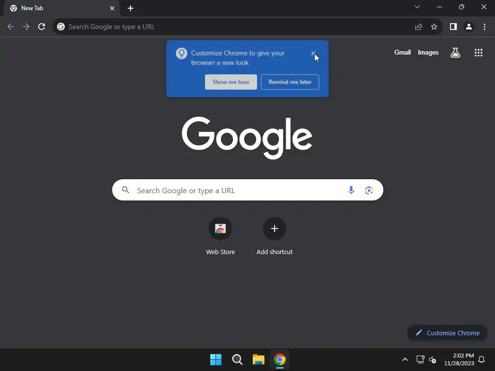Open Windows taskbar search
This screenshot has width=495, height=371.
pyautogui.click(x=237, y=359)
